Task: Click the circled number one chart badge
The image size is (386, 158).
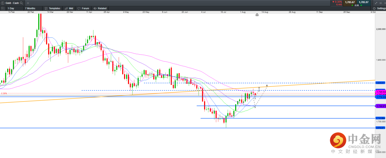Action: (x=3, y=3)
